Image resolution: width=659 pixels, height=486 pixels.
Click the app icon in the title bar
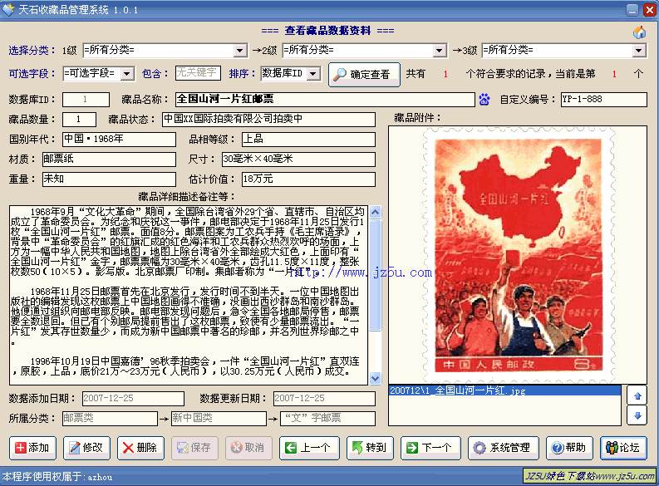pos(8,10)
